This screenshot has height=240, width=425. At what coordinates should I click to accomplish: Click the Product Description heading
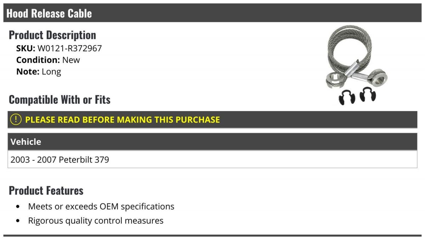pyautogui.click(x=52, y=35)
